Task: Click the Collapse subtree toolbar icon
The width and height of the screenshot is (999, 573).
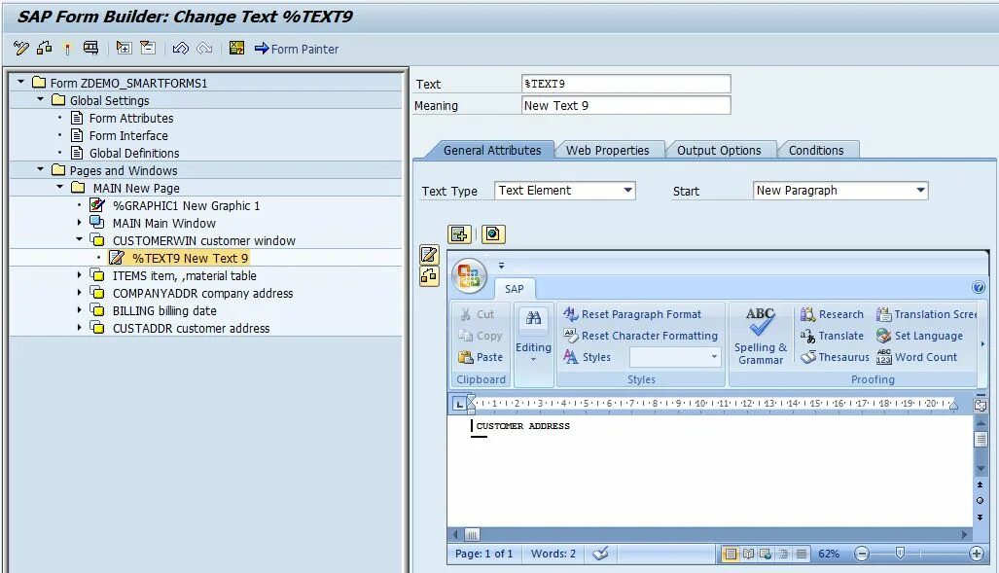Action: click(148, 48)
